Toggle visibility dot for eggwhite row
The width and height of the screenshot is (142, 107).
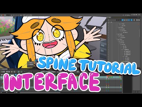click(x=108, y=49)
